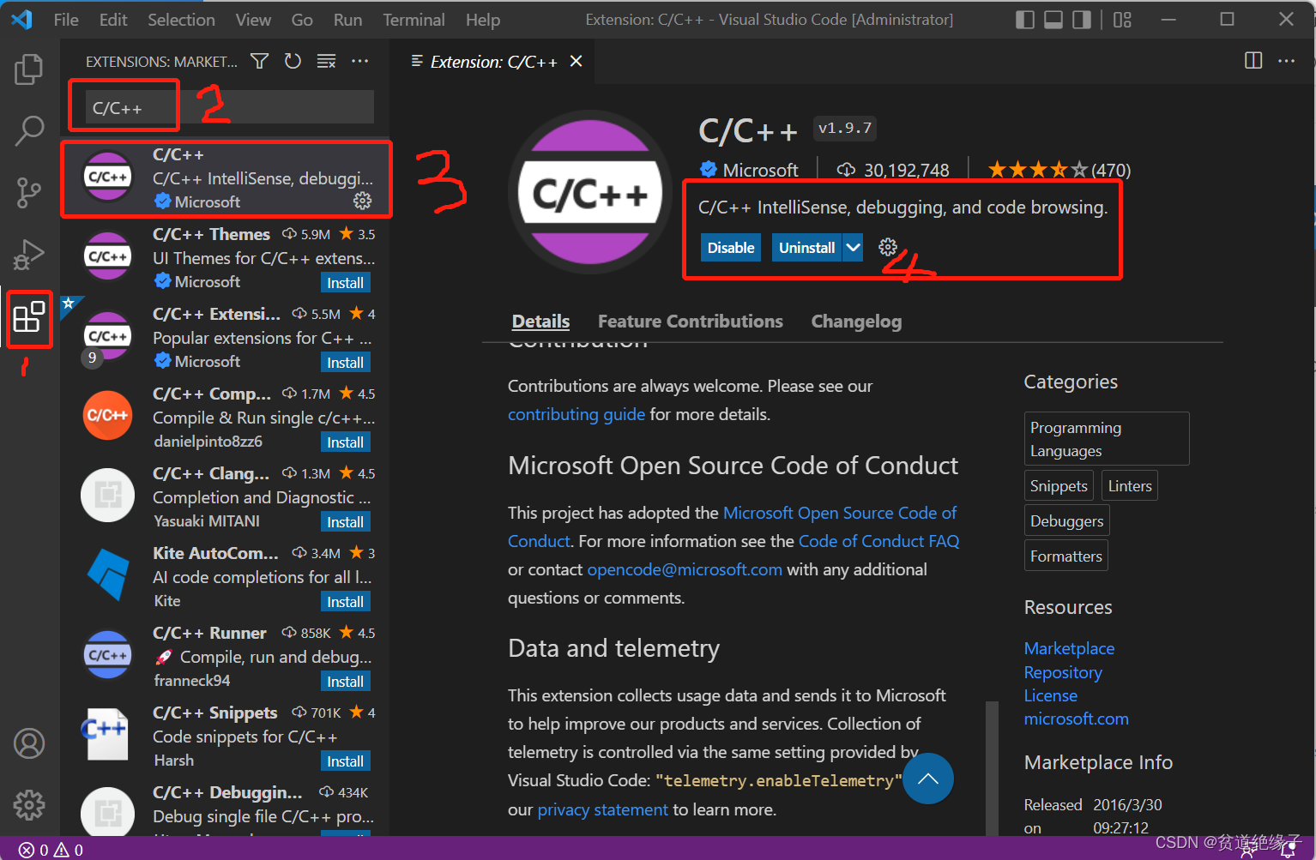Select the Formatters category tag
Viewport: 1316px width, 860px height.
(1065, 556)
